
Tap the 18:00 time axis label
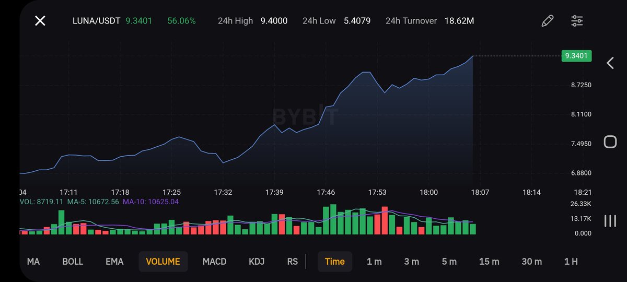click(428, 192)
